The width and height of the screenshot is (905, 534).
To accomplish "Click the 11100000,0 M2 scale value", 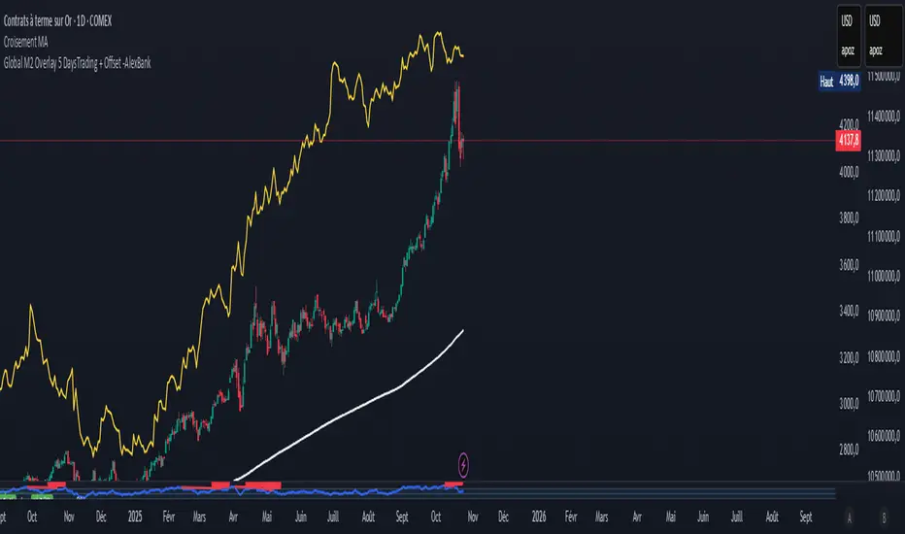I will (884, 236).
